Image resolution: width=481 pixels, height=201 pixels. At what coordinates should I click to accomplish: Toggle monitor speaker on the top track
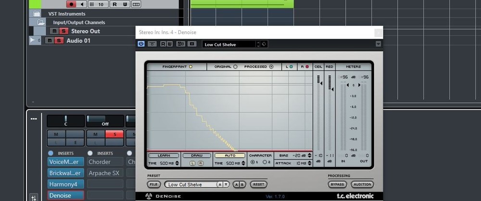pyautogui.click(x=82, y=4)
